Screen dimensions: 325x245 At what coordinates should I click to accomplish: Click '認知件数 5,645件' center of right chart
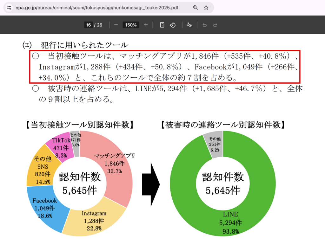pyautogui.click(x=223, y=184)
